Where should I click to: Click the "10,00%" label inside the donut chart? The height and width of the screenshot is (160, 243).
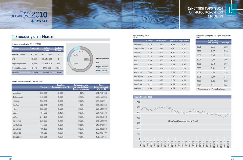(x=76, y=64)
